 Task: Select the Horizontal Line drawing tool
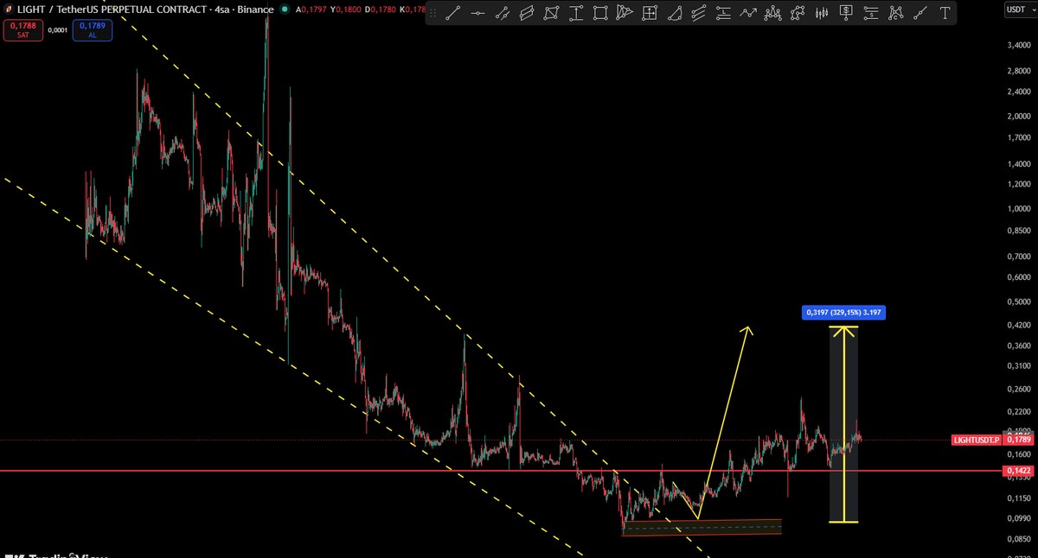[x=477, y=13]
